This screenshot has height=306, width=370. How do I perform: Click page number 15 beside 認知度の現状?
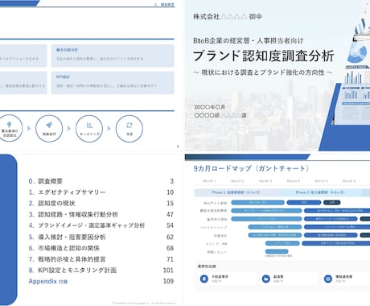coord(170,204)
